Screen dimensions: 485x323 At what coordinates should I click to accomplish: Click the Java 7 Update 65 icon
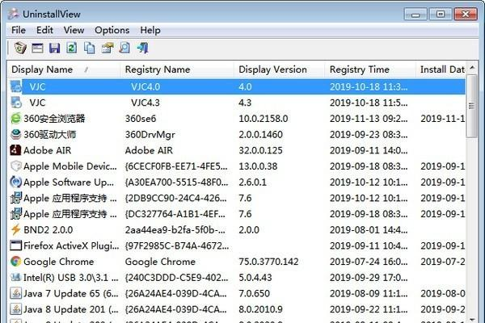click(x=16, y=293)
